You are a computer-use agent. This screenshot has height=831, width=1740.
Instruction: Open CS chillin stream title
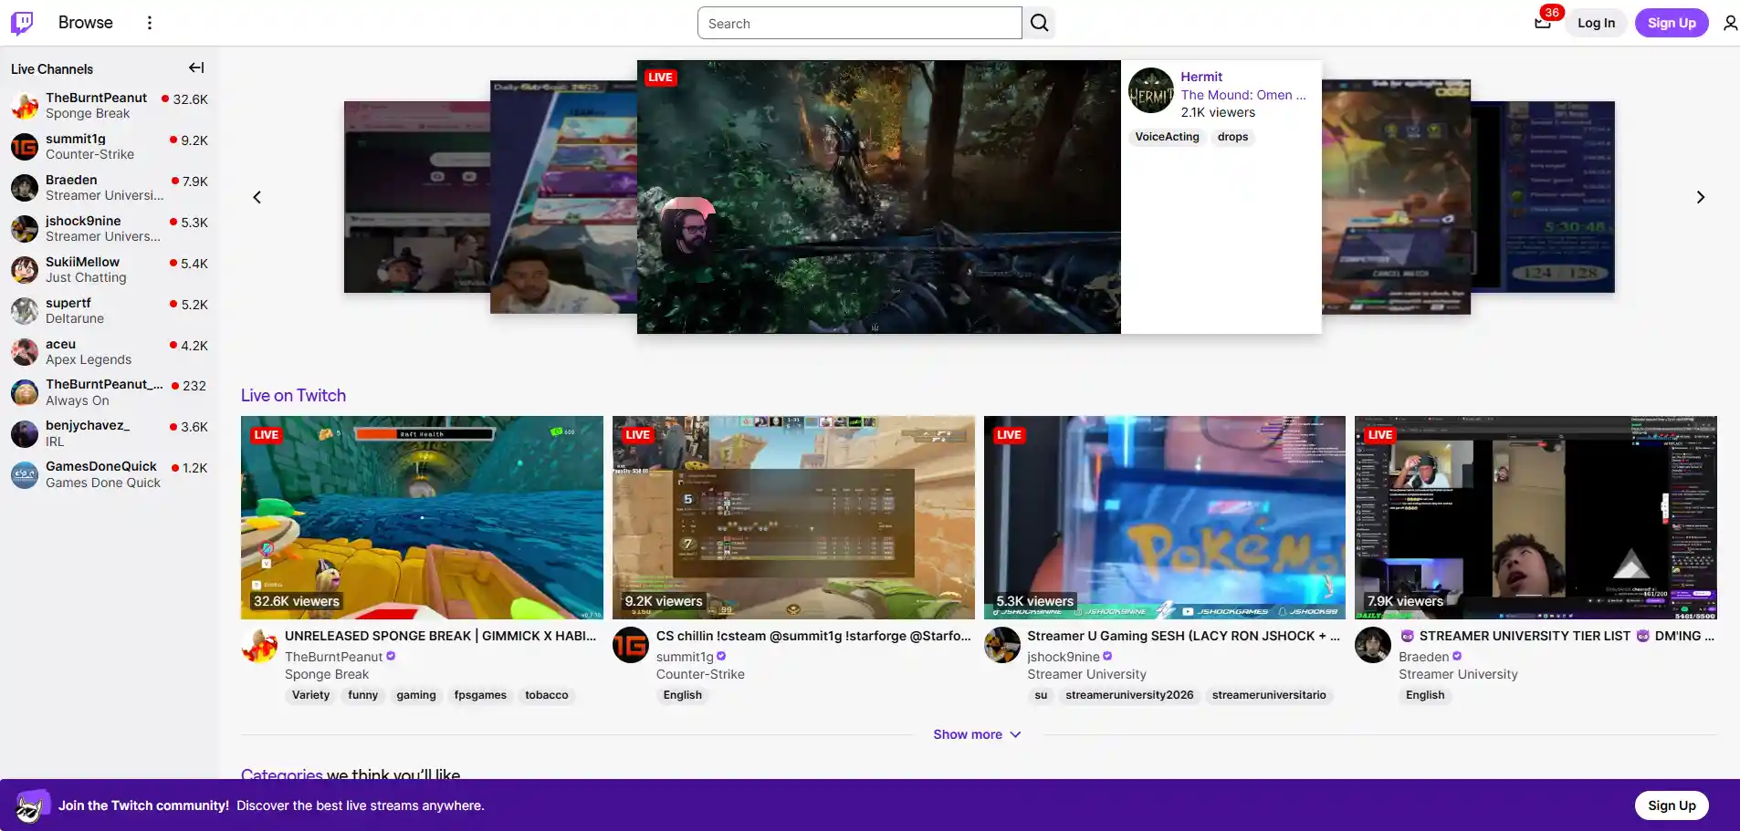[x=813, y=636]
